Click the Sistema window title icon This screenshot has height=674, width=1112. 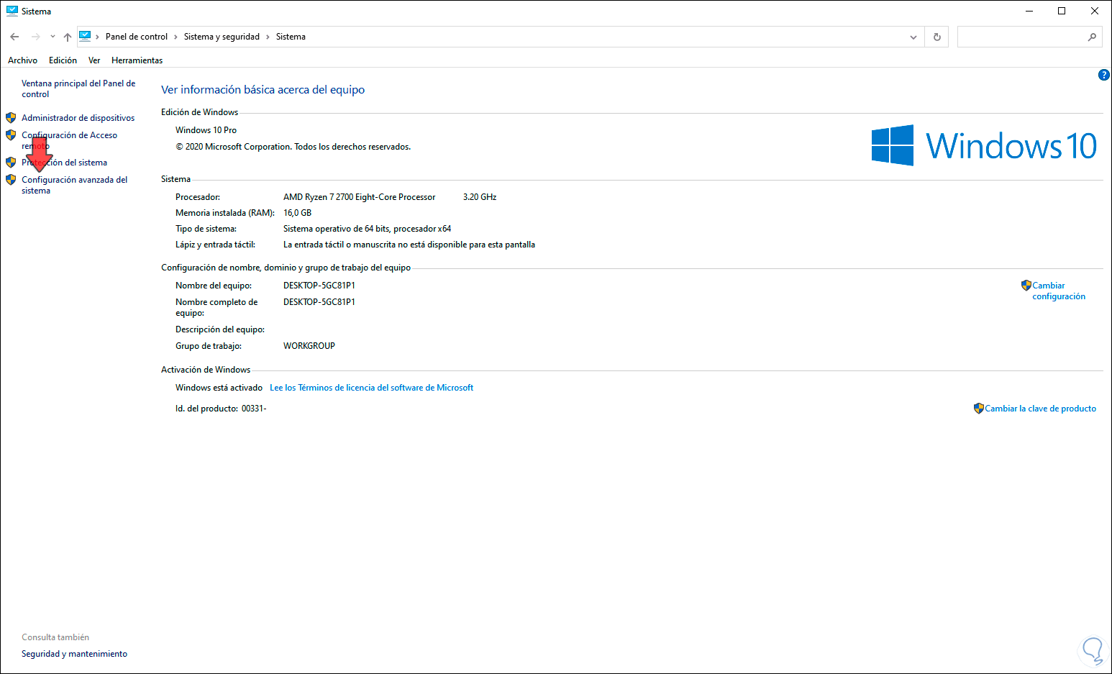click(x=12, y=11)
